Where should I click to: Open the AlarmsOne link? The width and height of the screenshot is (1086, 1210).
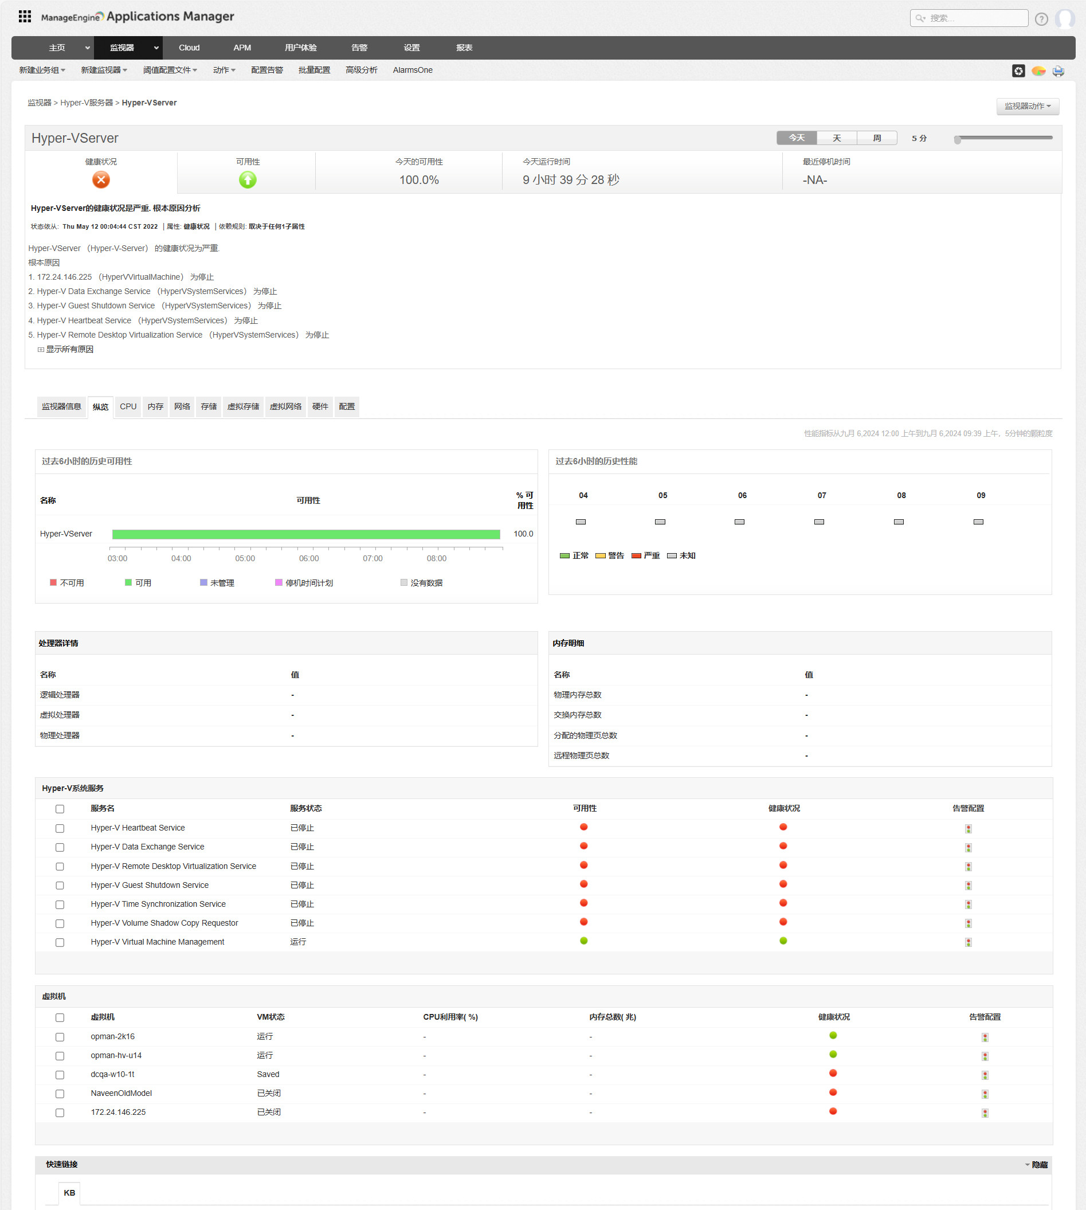[412, 71]
